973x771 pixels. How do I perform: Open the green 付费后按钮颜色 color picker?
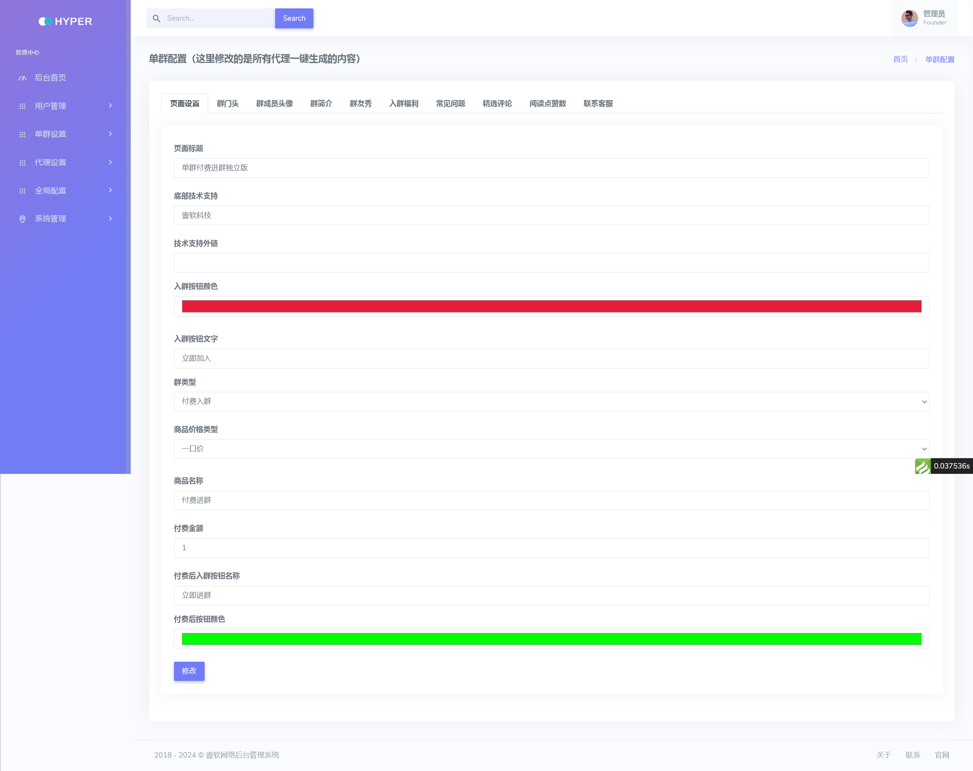coord(551,639)
